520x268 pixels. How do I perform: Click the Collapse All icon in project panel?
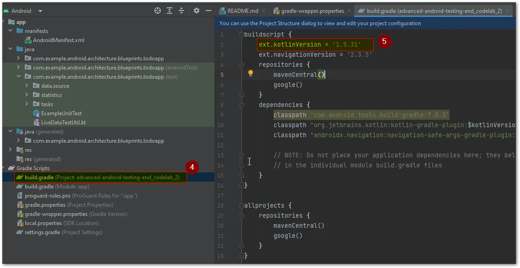pyautogui.click(x=181, y=11)
